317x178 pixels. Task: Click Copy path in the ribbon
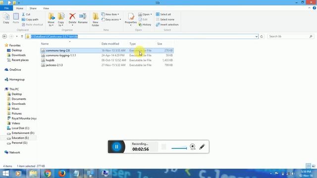coord(30,19)
